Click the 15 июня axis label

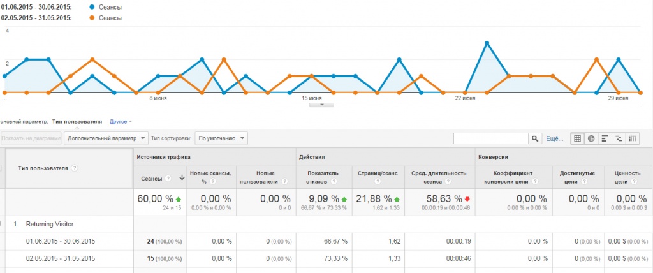[x=311, y=98]
